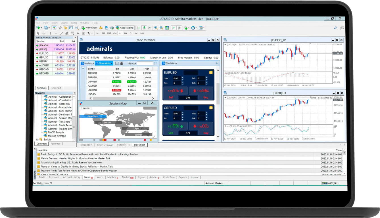Select the horizontal line drawing tool
This screenshot has height=218, width=380.
point(56,33)
